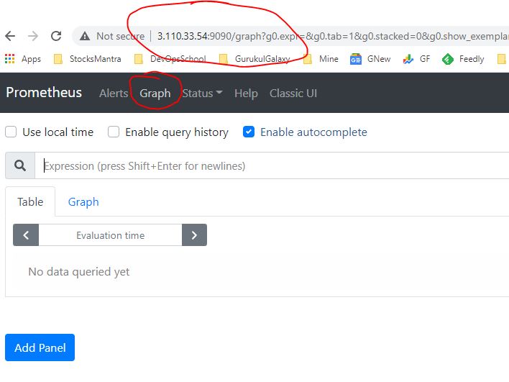Open the GNew bookmark icon
509x382 pixels.
[x=356, y=59]
